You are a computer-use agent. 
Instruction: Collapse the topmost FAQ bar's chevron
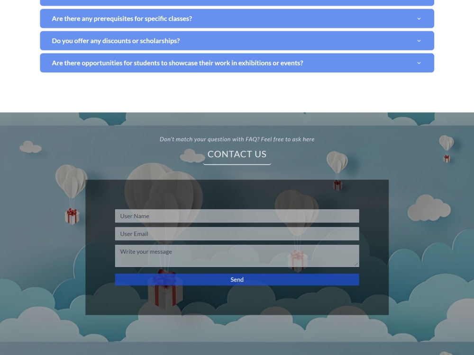[419, 2]
